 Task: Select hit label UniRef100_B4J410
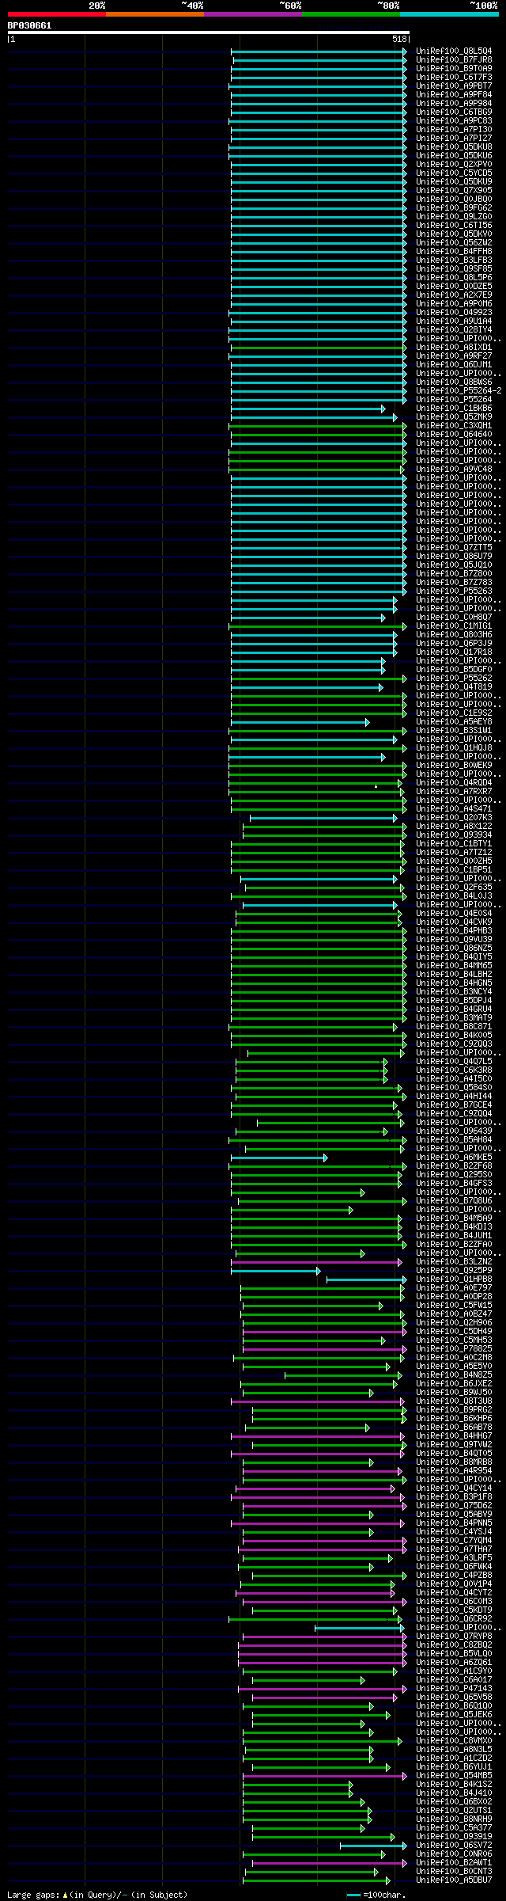[454, 1793]
